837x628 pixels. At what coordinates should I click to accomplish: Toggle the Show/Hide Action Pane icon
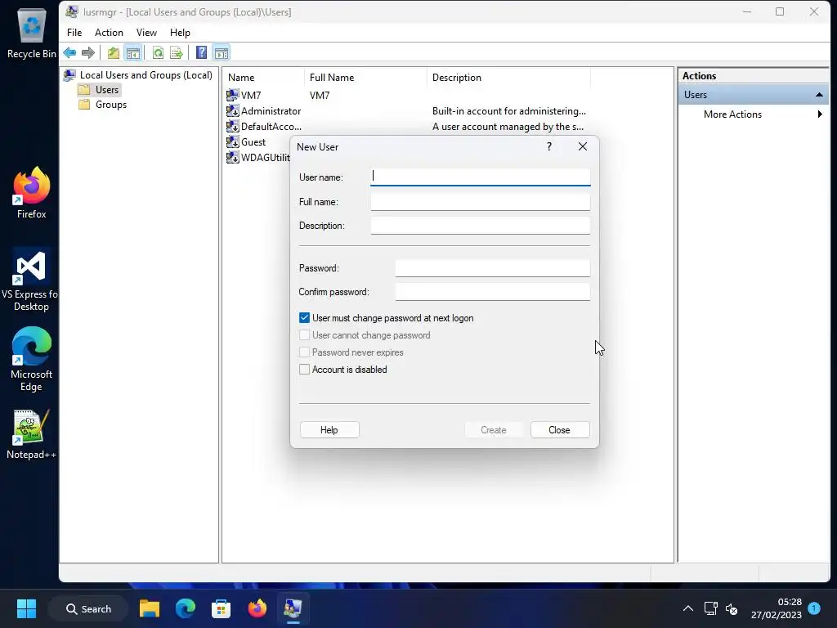[221, 53]
